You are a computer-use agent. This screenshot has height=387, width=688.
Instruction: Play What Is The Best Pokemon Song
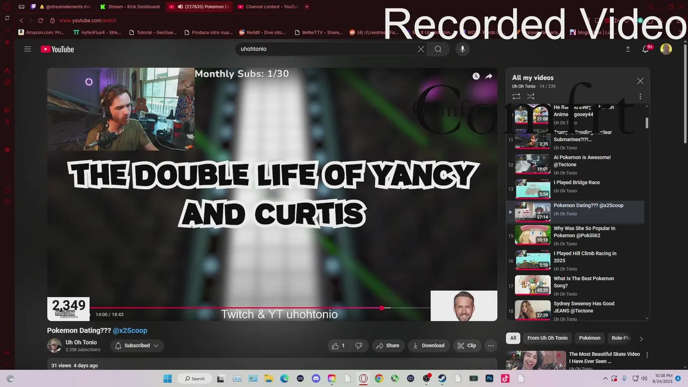[x=576, y=285]
